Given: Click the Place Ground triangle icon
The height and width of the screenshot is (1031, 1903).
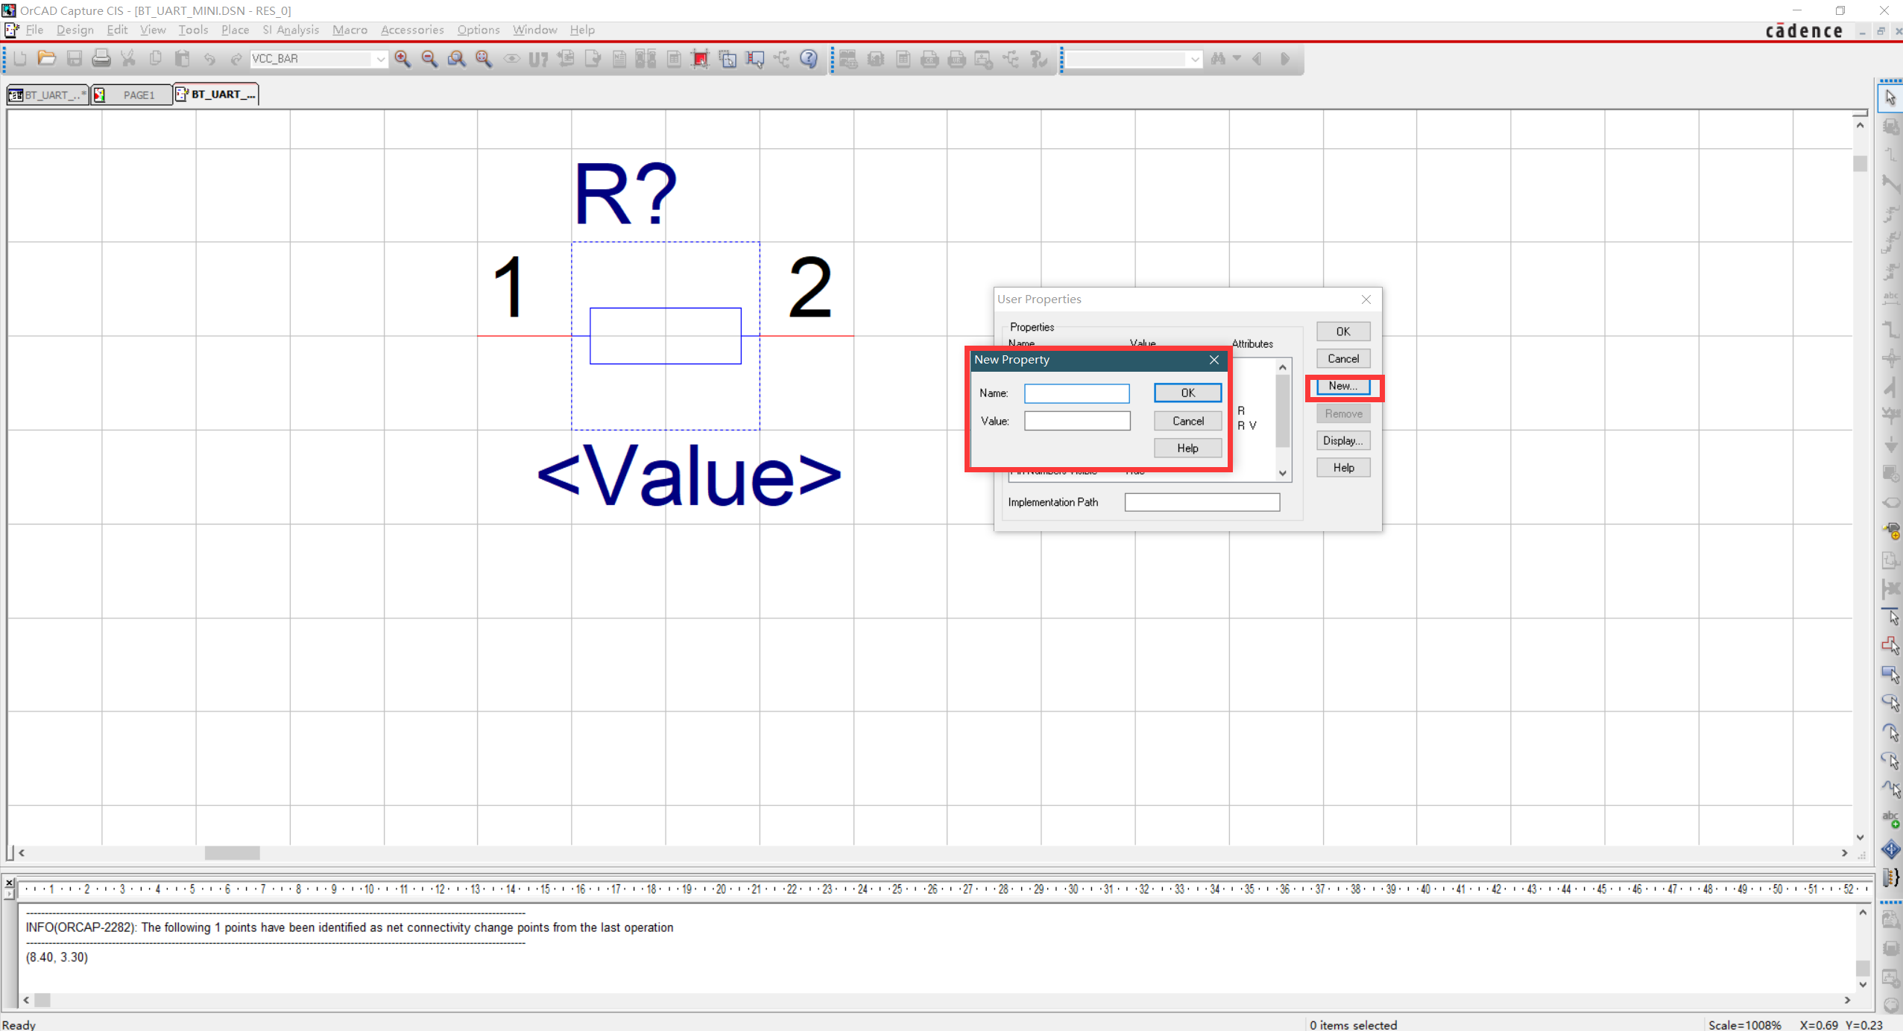Looking at the screenshot, I should click(1890, 445).
